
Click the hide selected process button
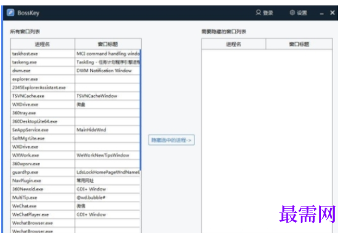[x=171, y=140]
